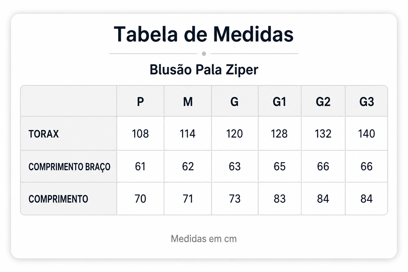Click the G3 size column header
Viewport: 408px width, 272px height.
[x=367, y=101]
